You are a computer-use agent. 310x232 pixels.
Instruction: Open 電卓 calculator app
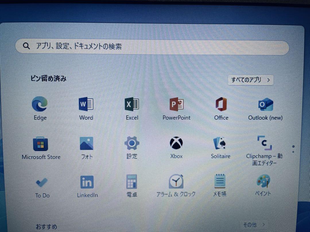tap(131, 182)
